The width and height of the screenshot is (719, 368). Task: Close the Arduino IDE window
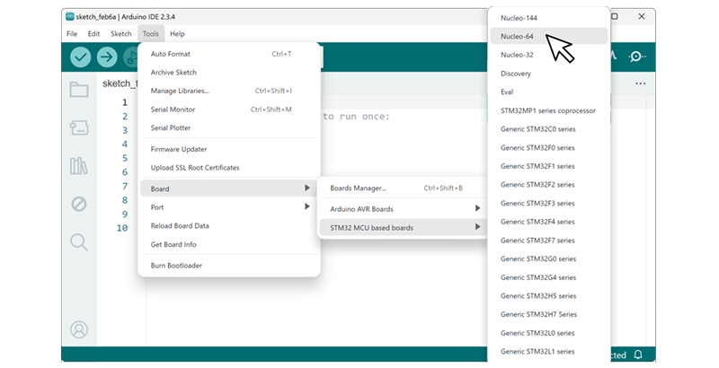pos(642,16)
